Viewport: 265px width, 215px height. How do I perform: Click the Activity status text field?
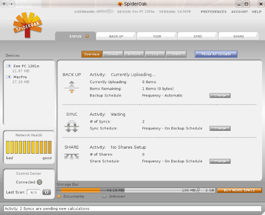[132, 209]
